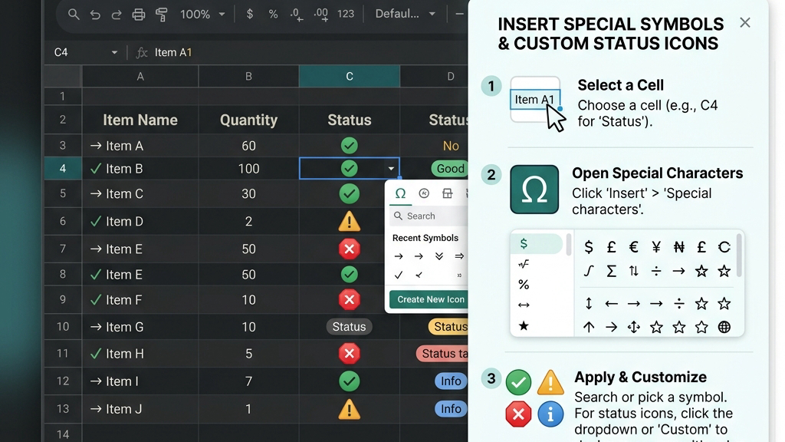785x442 pixels.
Task: Activate the paint format tool
Action: 161,15
